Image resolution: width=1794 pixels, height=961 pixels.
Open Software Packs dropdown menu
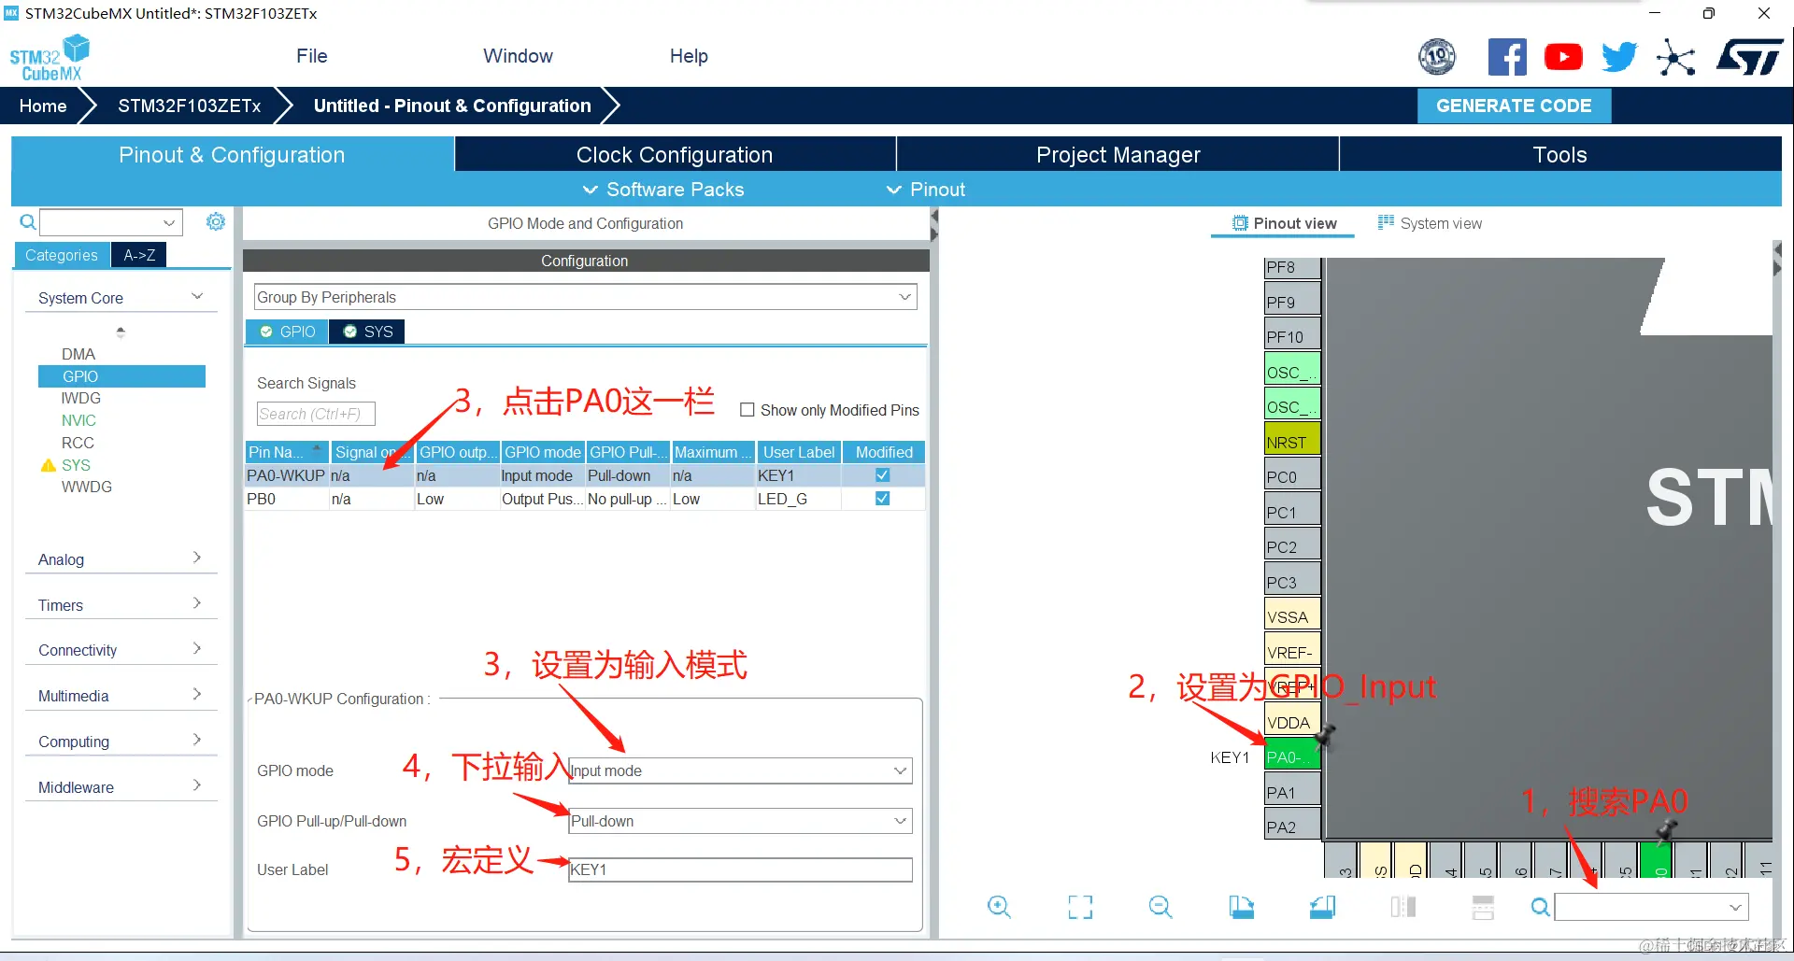pos(663,190)
